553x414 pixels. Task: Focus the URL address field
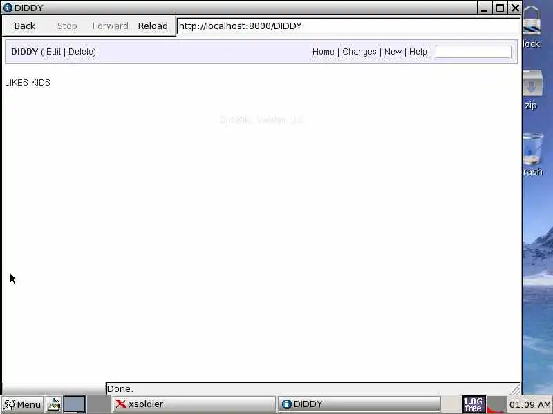[x=348, y=26]
